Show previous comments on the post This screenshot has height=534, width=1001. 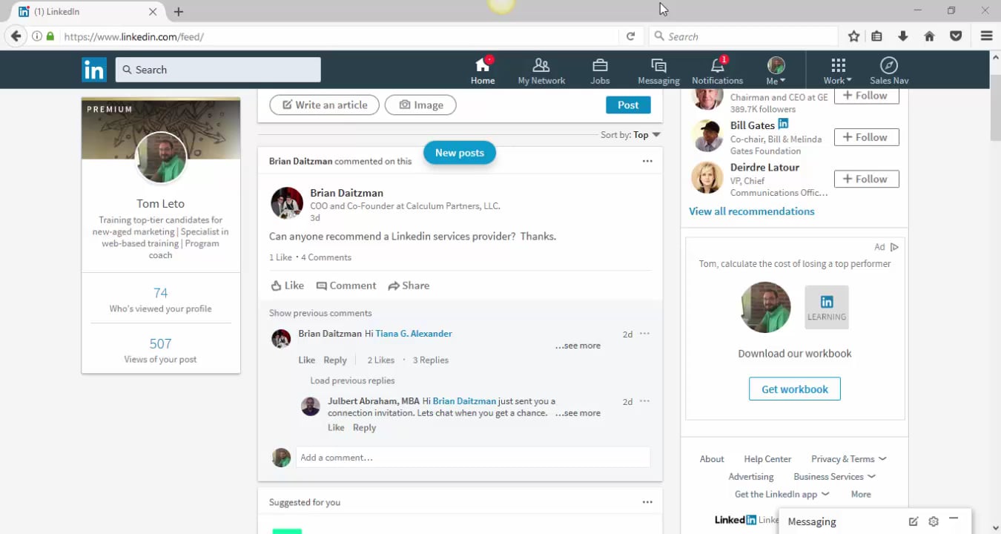(320, 313)
